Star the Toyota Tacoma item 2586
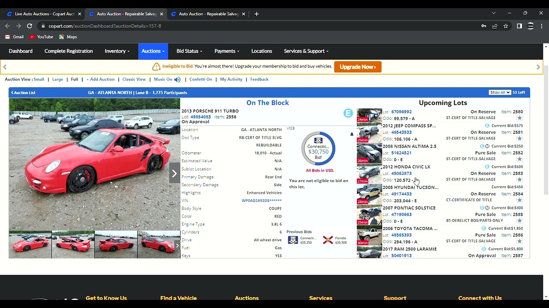This screenshot has height=308, width=549. click(519, 241)
